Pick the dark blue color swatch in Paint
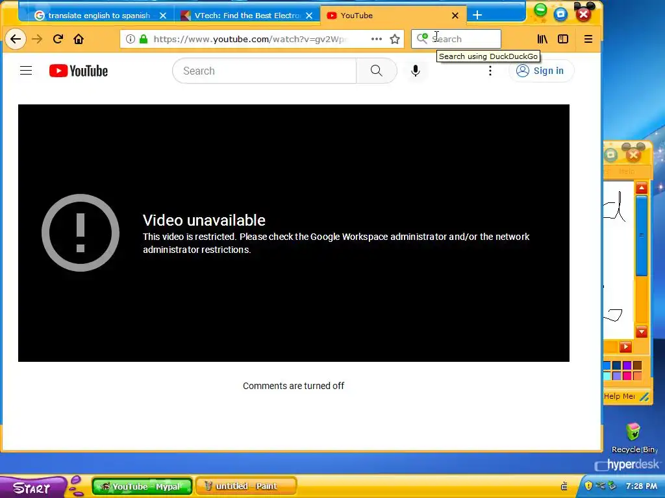The width and height of the screenshot is (665, 498). point(617,366)
